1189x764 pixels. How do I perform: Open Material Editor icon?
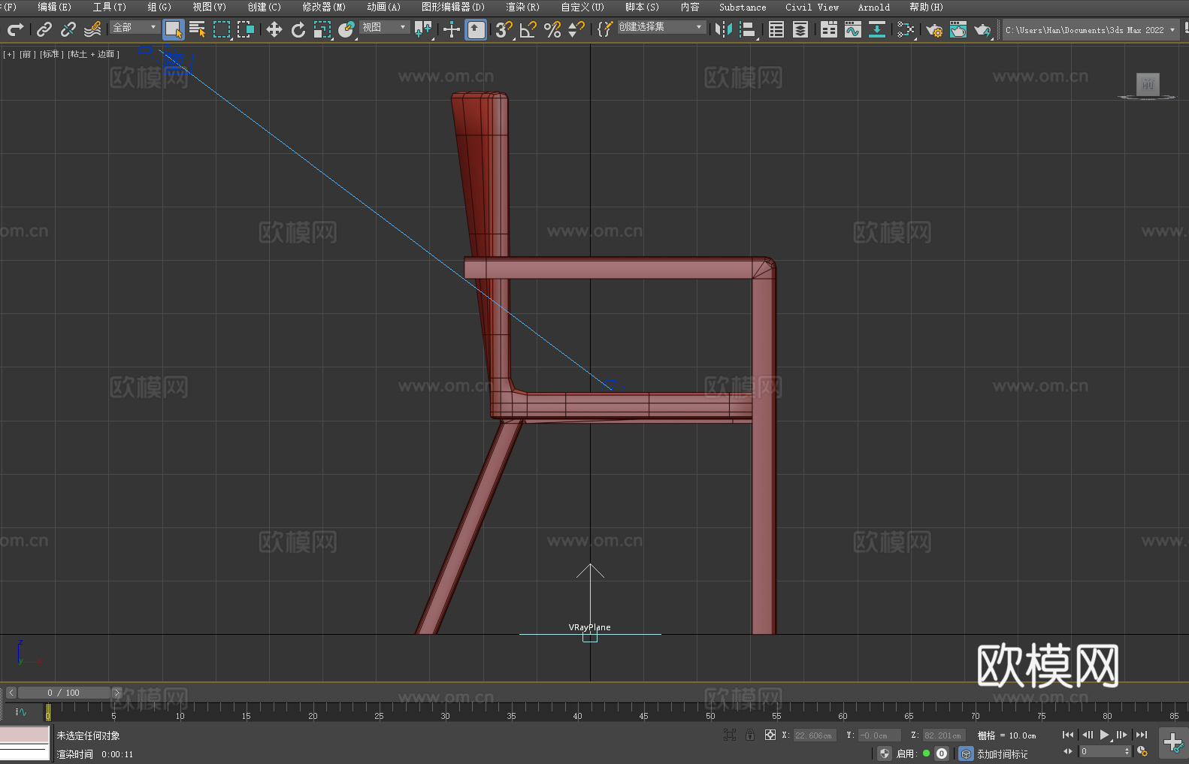coord(906,29)
